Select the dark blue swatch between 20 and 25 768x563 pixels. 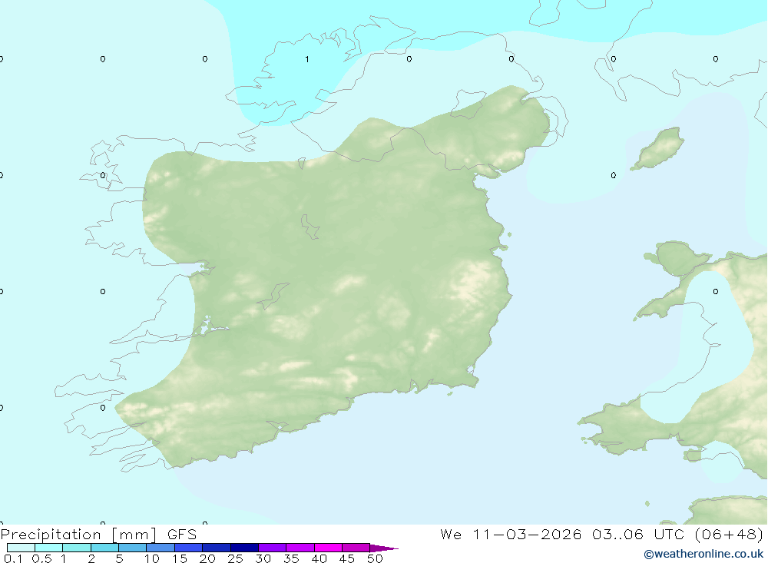(217, 548)
